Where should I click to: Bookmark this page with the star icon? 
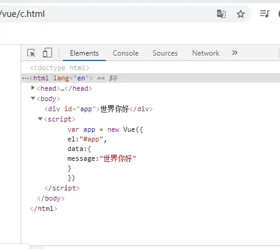click(241, 14)
